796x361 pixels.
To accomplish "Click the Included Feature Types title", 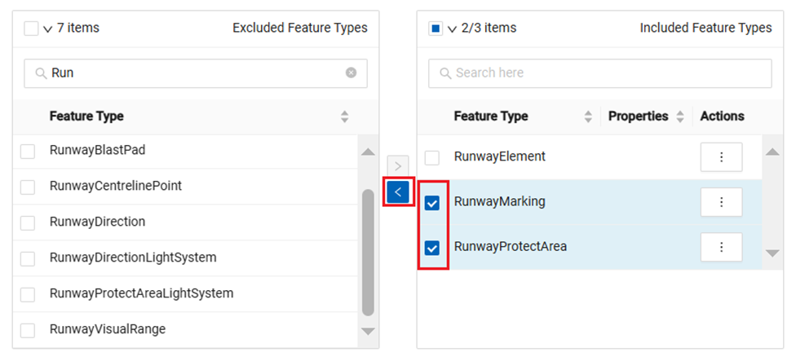I will pyautogui.click(x=705, y=28).
